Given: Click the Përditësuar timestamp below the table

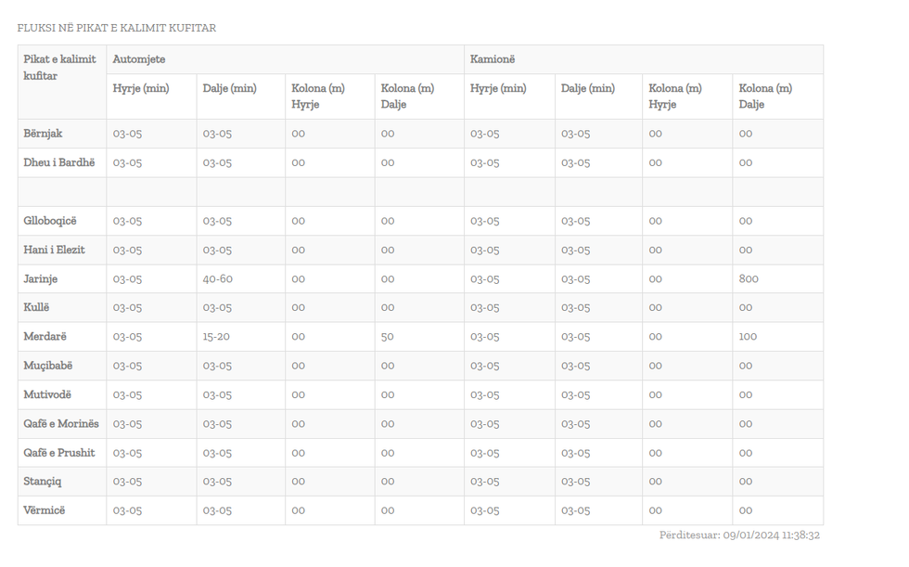Looking at the screenshot, I should 739,535.
